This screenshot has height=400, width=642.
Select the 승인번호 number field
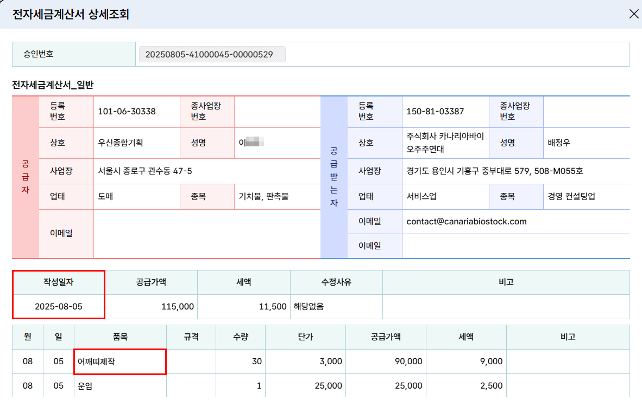[212, 54]
